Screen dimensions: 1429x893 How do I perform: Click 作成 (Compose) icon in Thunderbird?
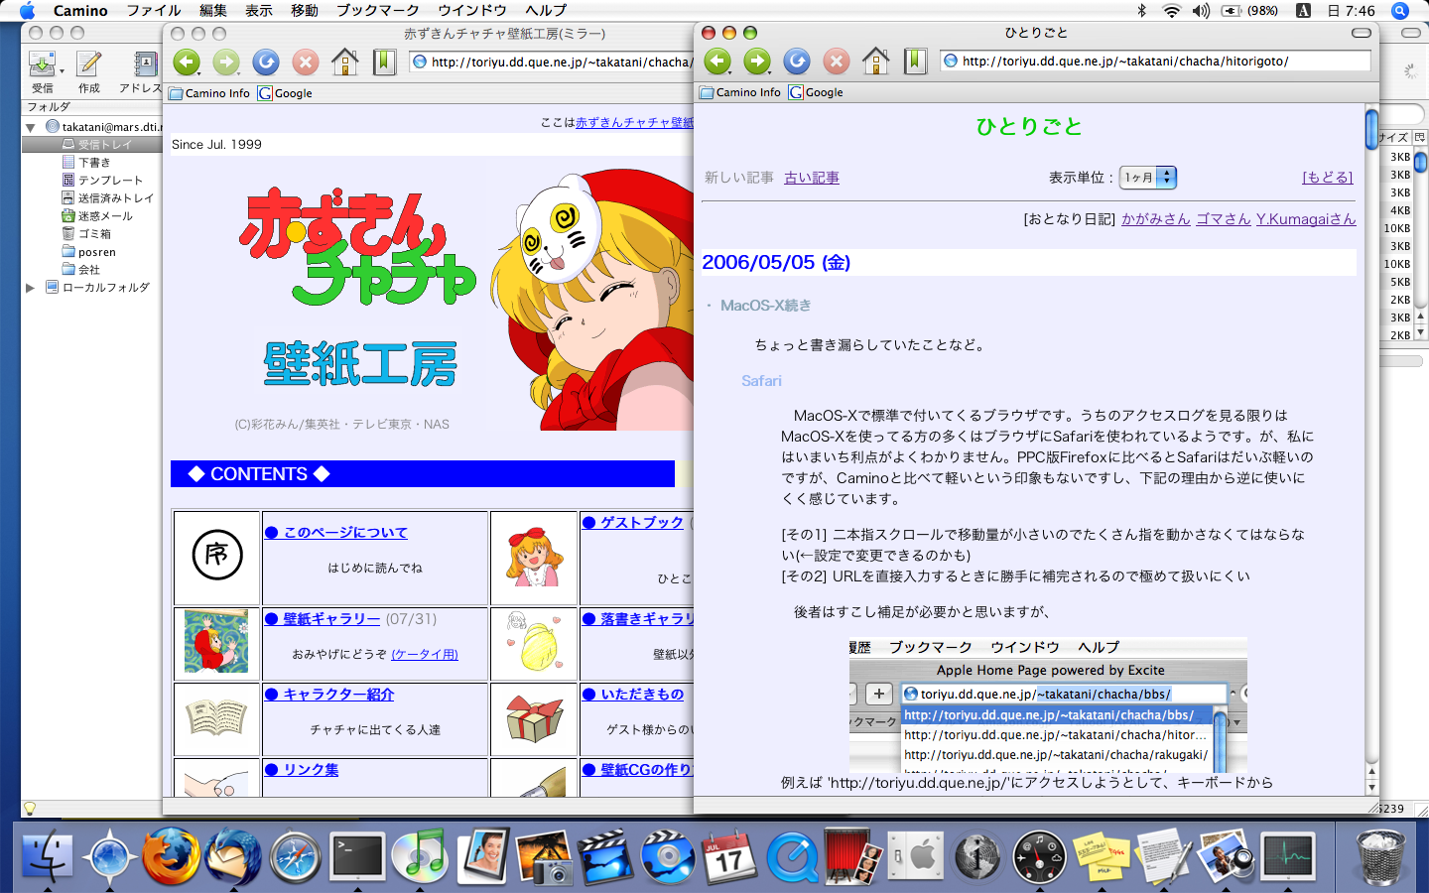pyautogui.click(x=89, y=71)
